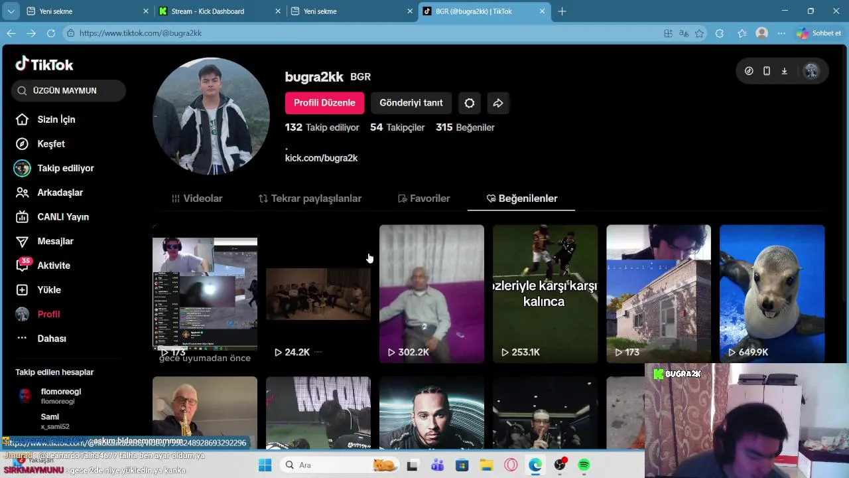The width and height of the screenshot is (849, 478).
Task: Open 132 Takip ediliyor following list
Action: (322, 127)
